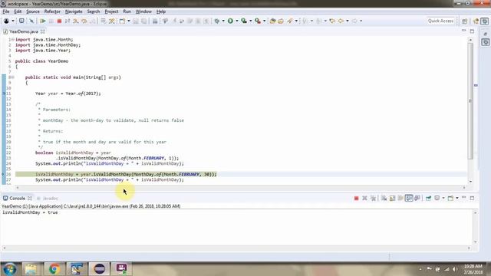Select the YearDemo.java editor tab
Viewport: 491px width, 276px height.
[23, 31]
